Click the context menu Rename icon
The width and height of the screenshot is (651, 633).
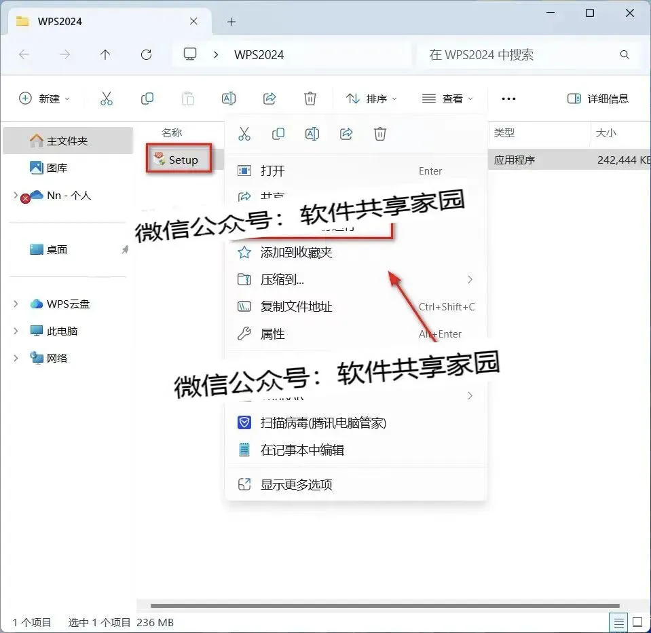click(312, 134)
